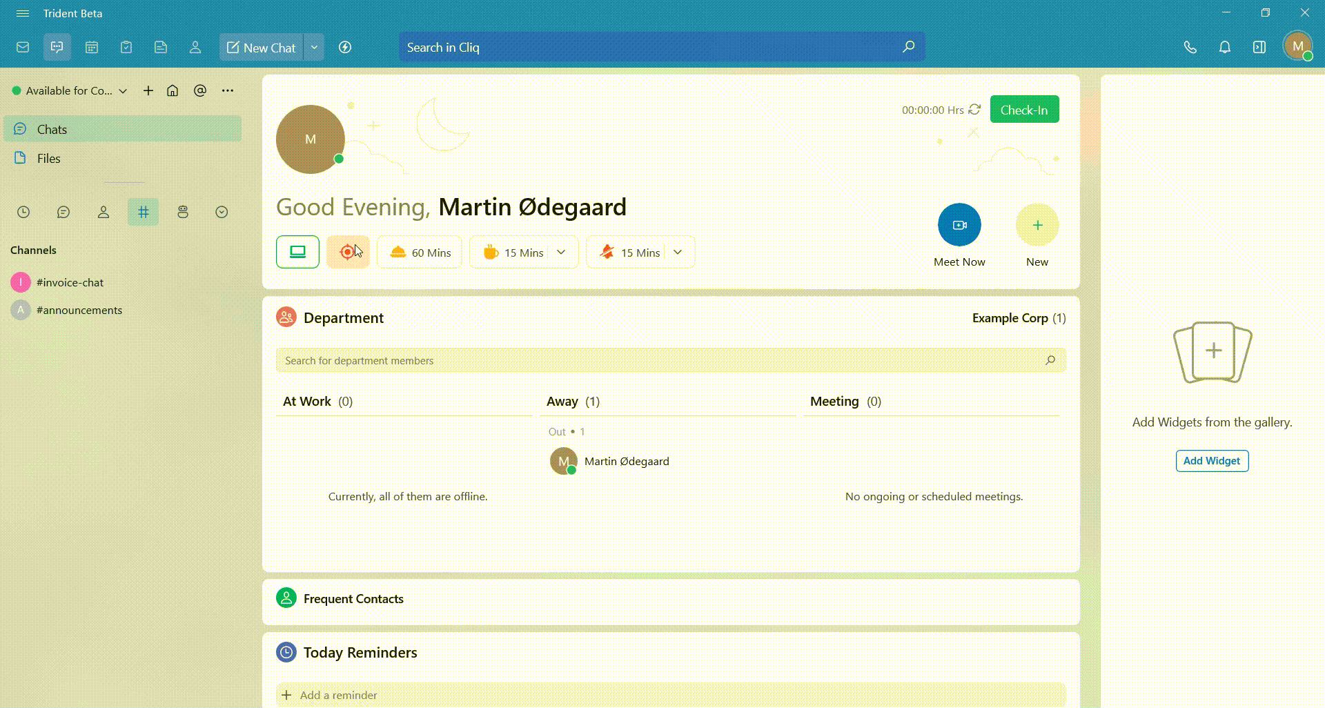Viewport: 1325px width, 708px height.
Task: Click the phone call icon
Action: [x=1190, y=48]
